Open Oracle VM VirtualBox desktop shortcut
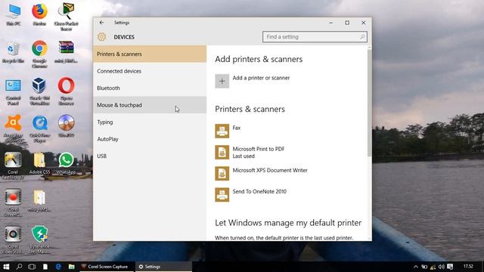Image resolution: width=484 pixels, height=272 pixels. coord(39,91)
